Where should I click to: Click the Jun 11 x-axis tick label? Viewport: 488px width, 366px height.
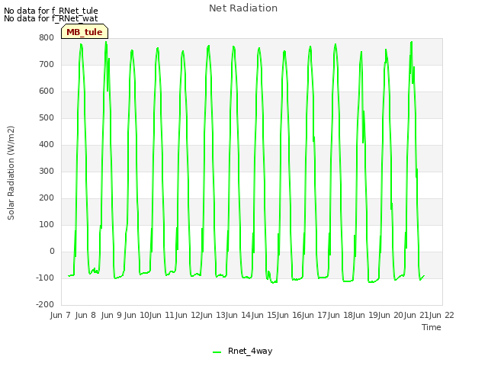(x=162, y=315)
